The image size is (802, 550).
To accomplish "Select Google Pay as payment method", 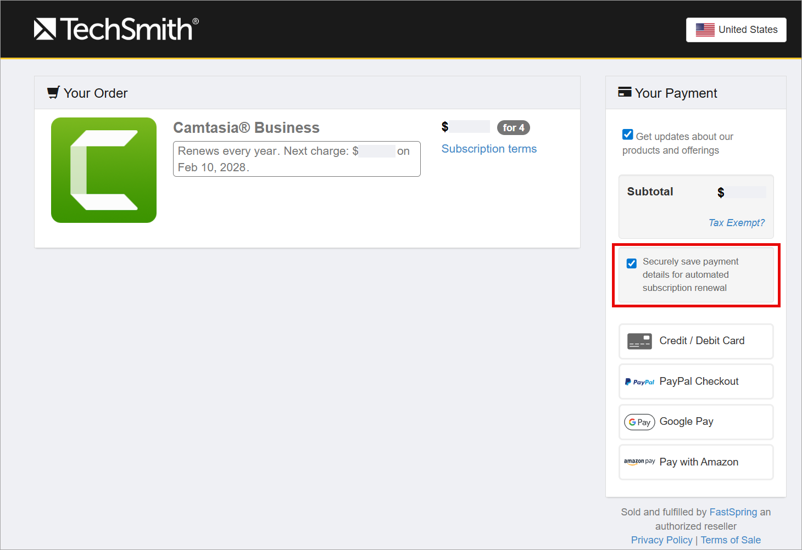I will (696, 422).
